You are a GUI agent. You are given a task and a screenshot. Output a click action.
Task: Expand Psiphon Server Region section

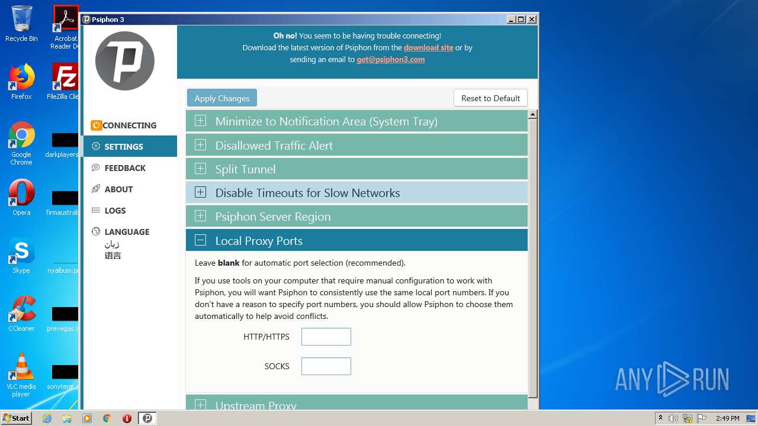(356, 217)
